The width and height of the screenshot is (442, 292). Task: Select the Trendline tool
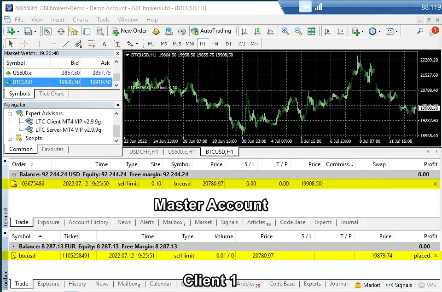66,44
